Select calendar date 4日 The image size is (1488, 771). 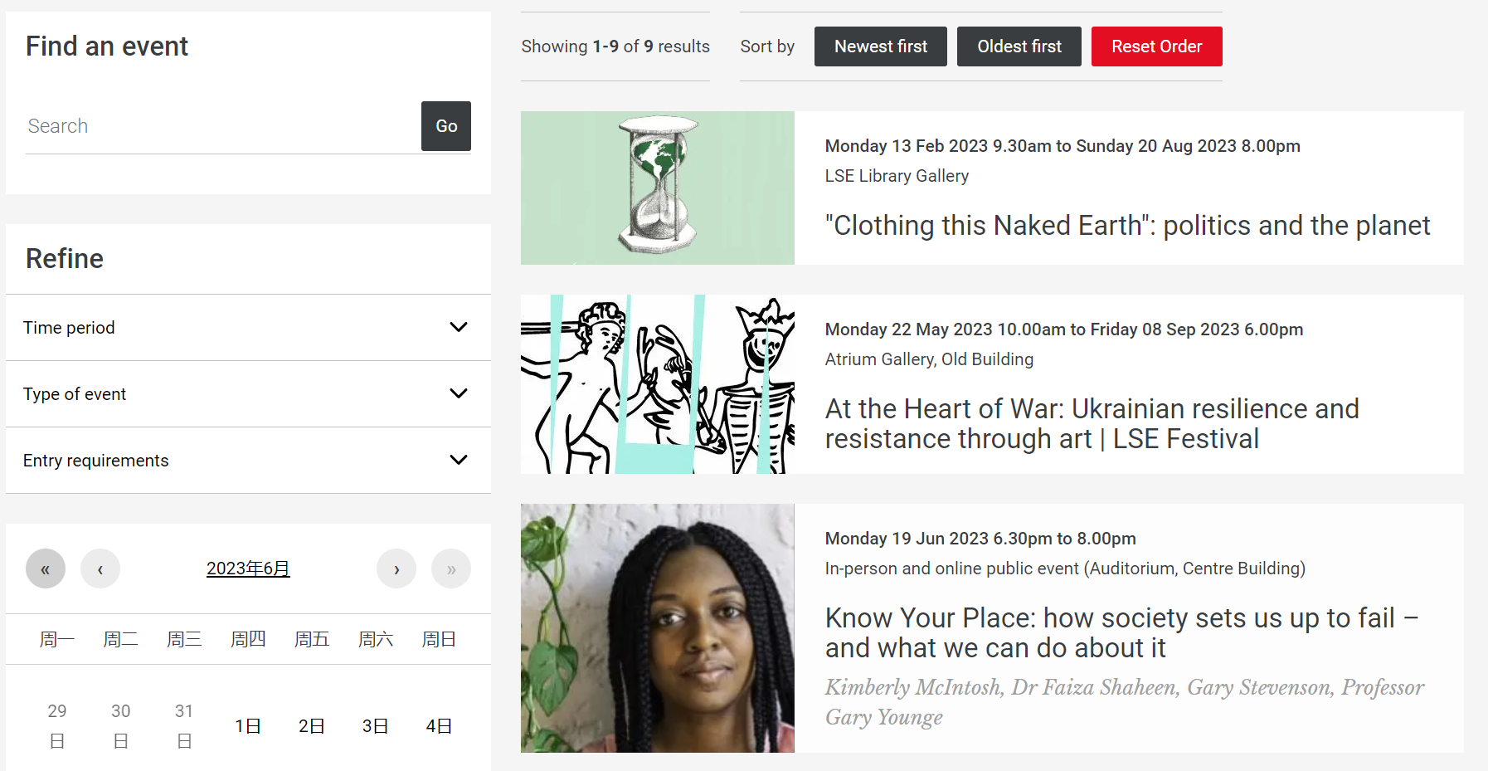pyautogui.click(x=439, y=726)
